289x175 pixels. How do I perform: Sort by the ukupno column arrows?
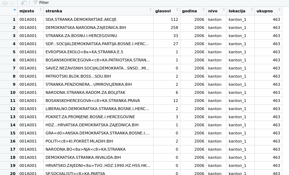279,10
